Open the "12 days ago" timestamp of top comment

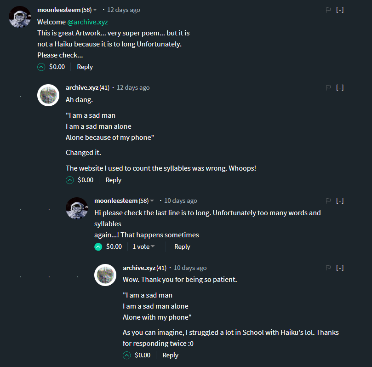124,10
